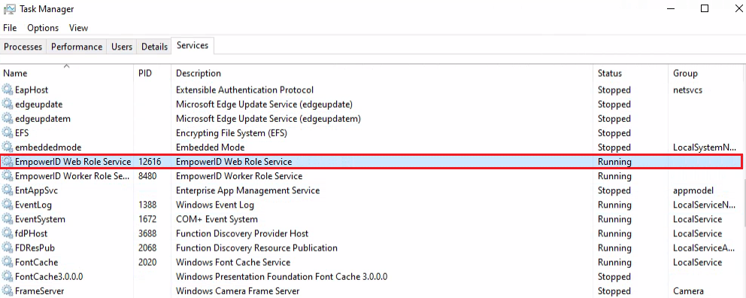746x298 pixels.
Task: Click the gear icon beside EFS
Action: [8, 132]
